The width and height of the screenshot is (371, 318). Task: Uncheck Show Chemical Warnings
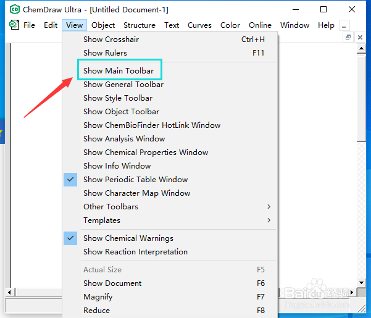click(x=170, y=238)
